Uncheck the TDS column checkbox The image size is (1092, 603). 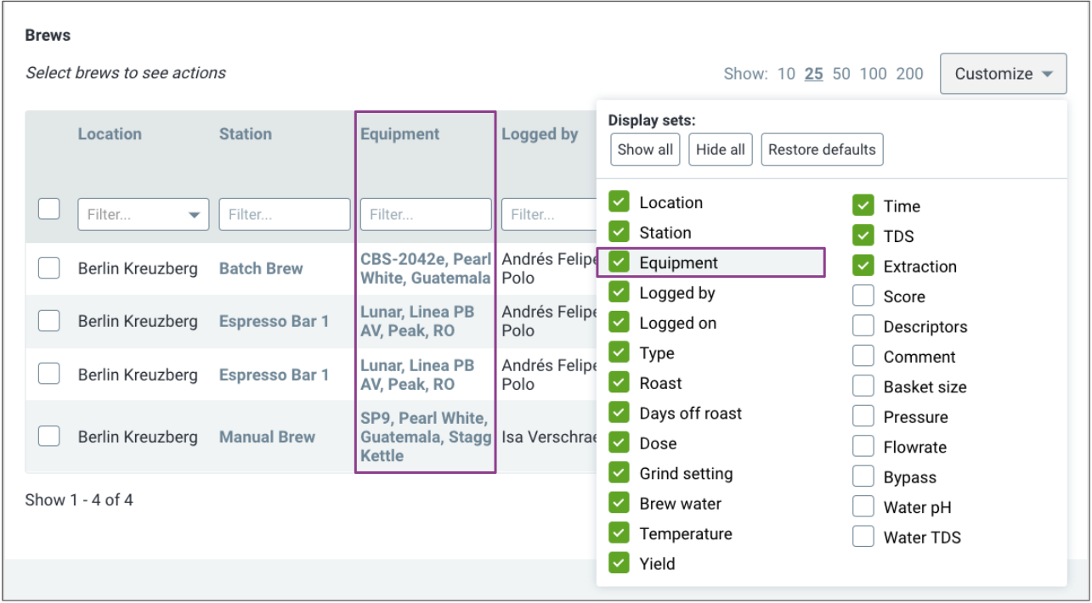(x=863, y=236)
